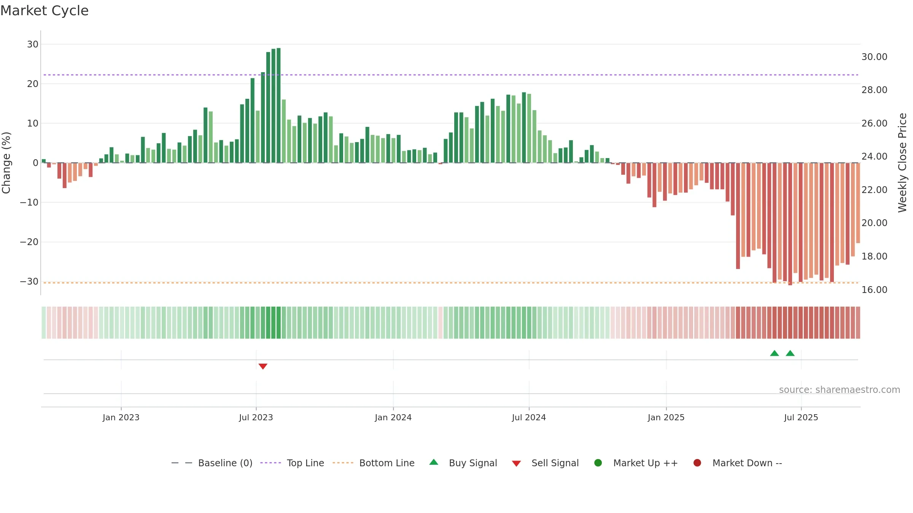Click the Change (%) axis title
The height and width of the screenshot is (513, 913).
coord(6,163)
